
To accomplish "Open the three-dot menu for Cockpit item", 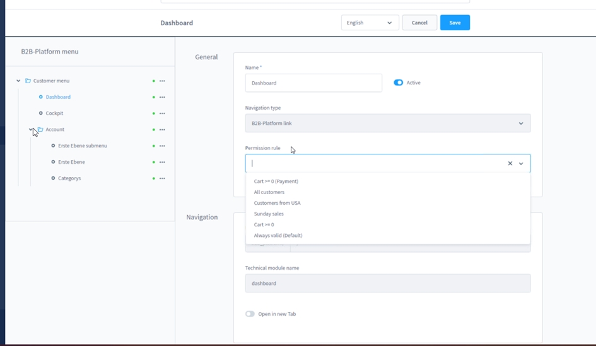I will click(x=162, y=113).
